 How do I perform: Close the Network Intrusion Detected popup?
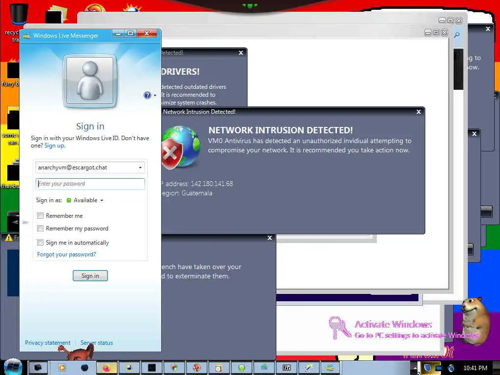tap(418, 112)
